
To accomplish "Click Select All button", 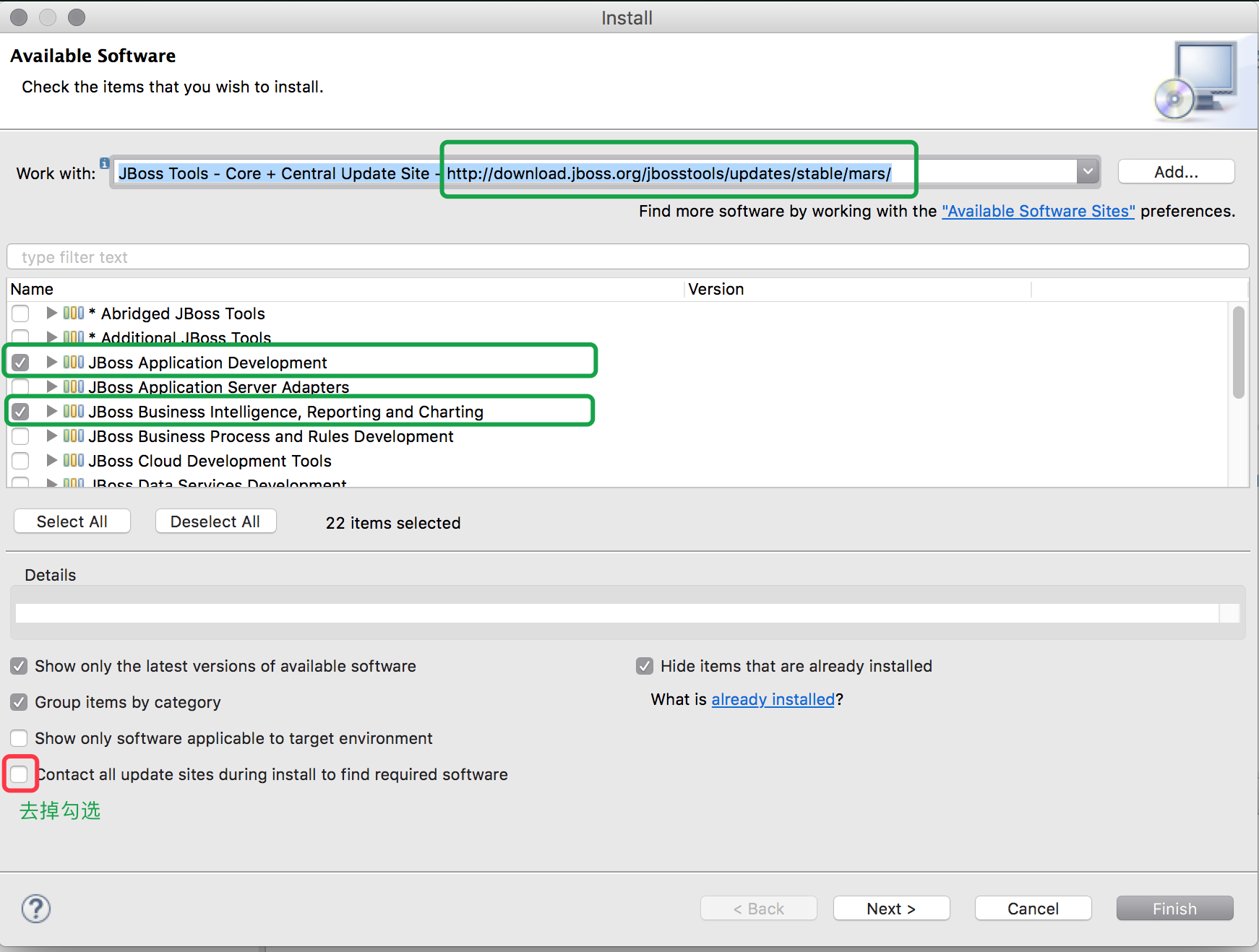I will click(x=72, y=522).
